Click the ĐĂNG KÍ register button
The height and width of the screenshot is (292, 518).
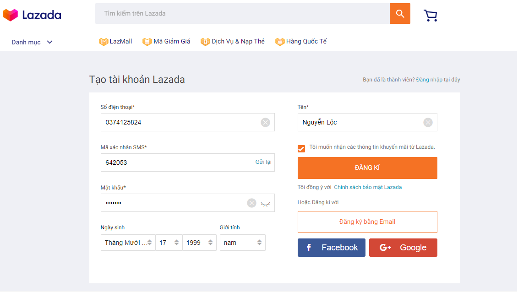[x=367, y=168]
